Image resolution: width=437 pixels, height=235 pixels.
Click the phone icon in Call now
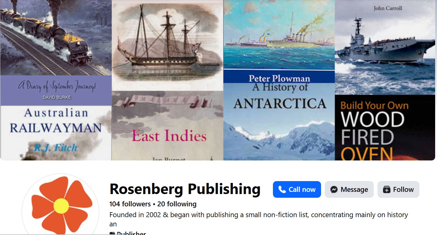282,189
